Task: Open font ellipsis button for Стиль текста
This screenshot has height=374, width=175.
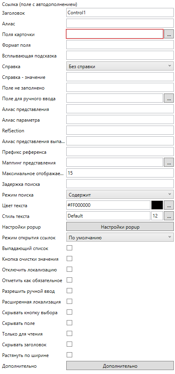Action: (x=169, y=216)
